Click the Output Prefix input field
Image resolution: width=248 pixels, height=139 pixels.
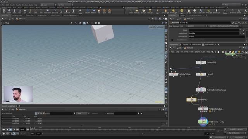pyautogui.click(x=217, y=37)
